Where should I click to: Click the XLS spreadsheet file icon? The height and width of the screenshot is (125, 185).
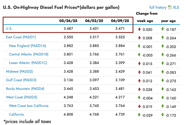(x=170, y=7)
